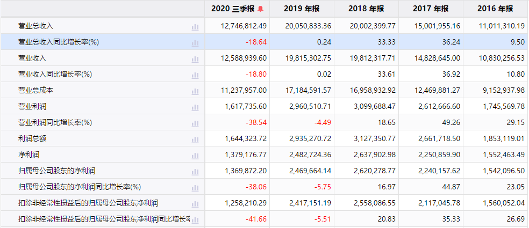Viewport: 529px width, 228px height.
Task: Open the bar chart icon for 营业总成本
Action: pos(195,91)
